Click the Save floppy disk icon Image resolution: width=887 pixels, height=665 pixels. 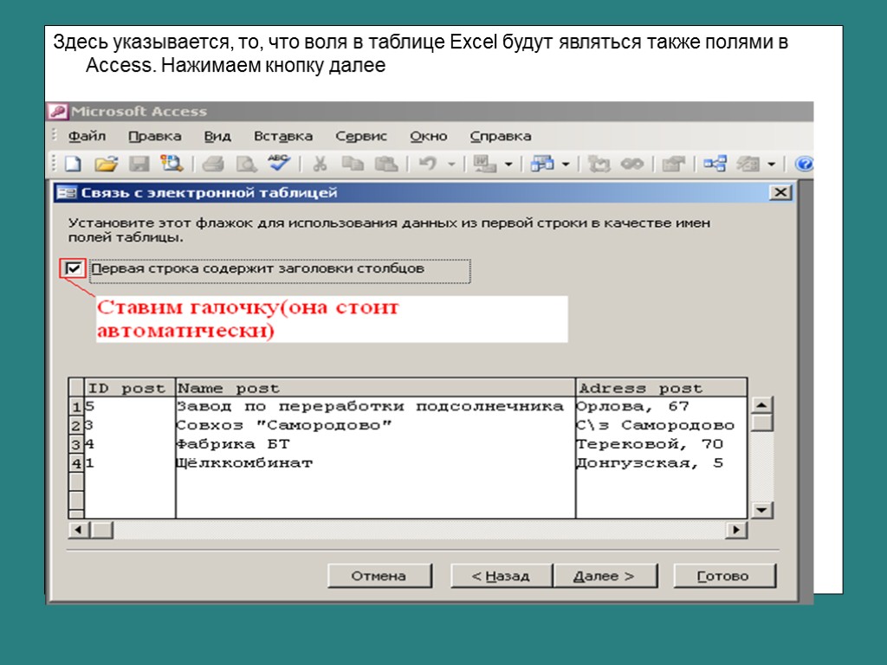click(139, 164)
